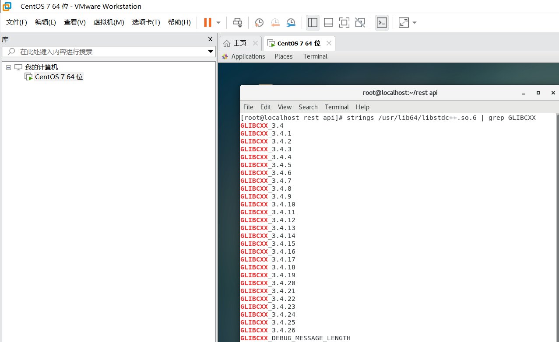Open the 虚拟机(M) menu

(x=109, y=22)
